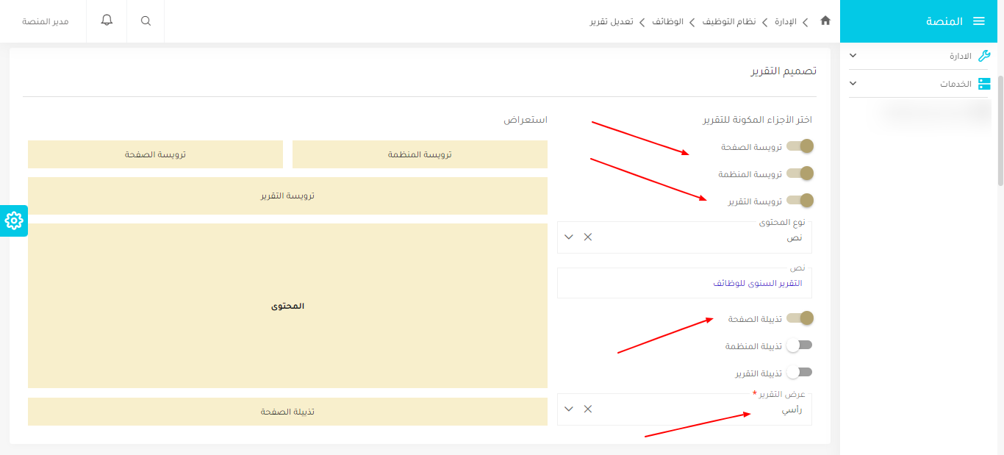Click the home icon in breadcrumb

825,21
